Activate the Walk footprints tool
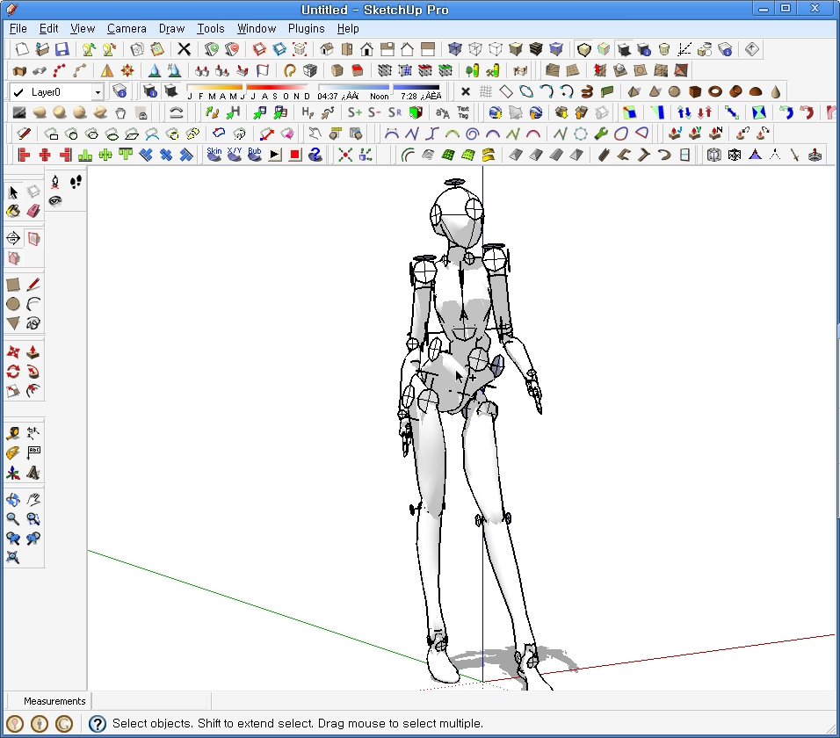Viewport: 840px width, 738px height. 76,182
